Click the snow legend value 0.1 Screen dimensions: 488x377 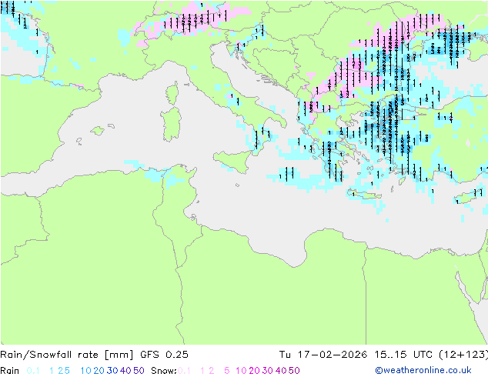point(184,371)
